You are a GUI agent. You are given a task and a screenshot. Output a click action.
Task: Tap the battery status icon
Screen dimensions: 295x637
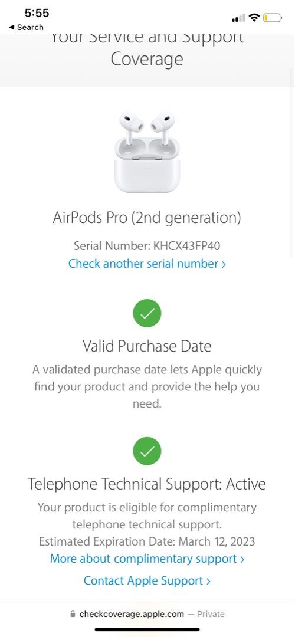[x=273, y=18]
